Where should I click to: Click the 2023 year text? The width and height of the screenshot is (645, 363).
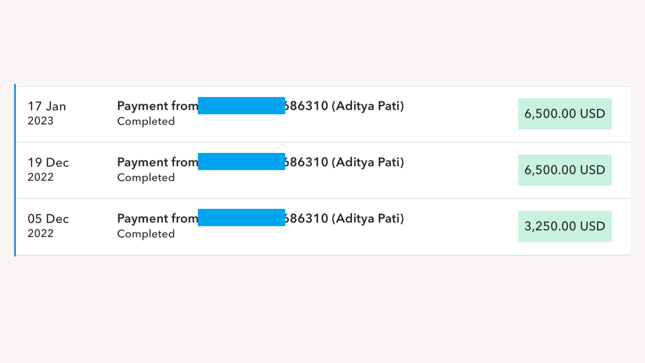40,121
